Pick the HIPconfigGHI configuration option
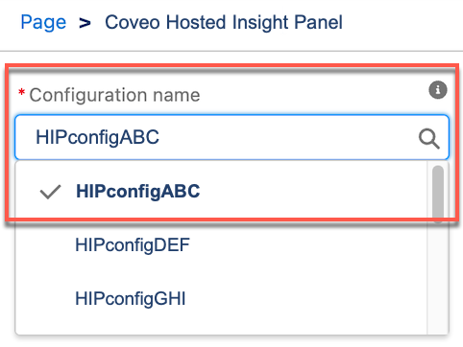Viewport: 463px width, 347px height. (221, 299)
